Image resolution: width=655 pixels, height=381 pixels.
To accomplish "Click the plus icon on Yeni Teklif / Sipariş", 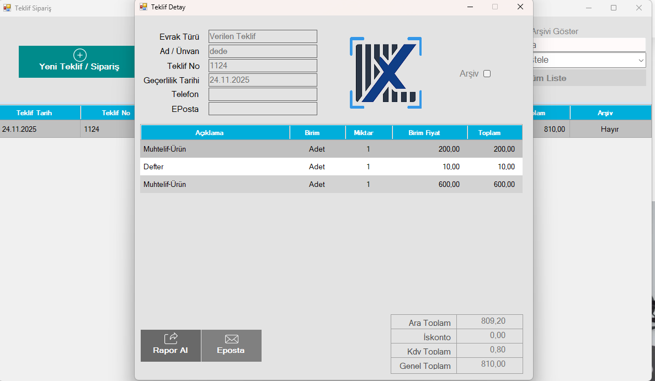I will click(80, 55).
